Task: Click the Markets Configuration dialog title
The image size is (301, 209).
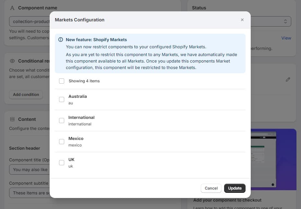Action: pyautogui.click(x=80, y=20)
